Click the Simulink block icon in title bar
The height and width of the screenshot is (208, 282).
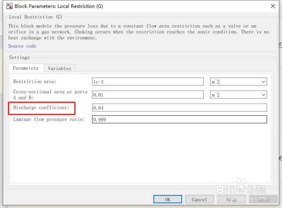pos(9,6)
